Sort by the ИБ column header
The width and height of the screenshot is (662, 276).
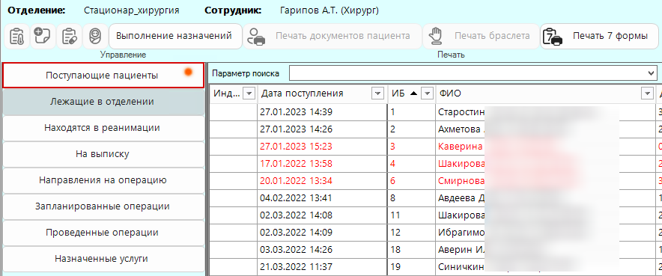[398, 93]
